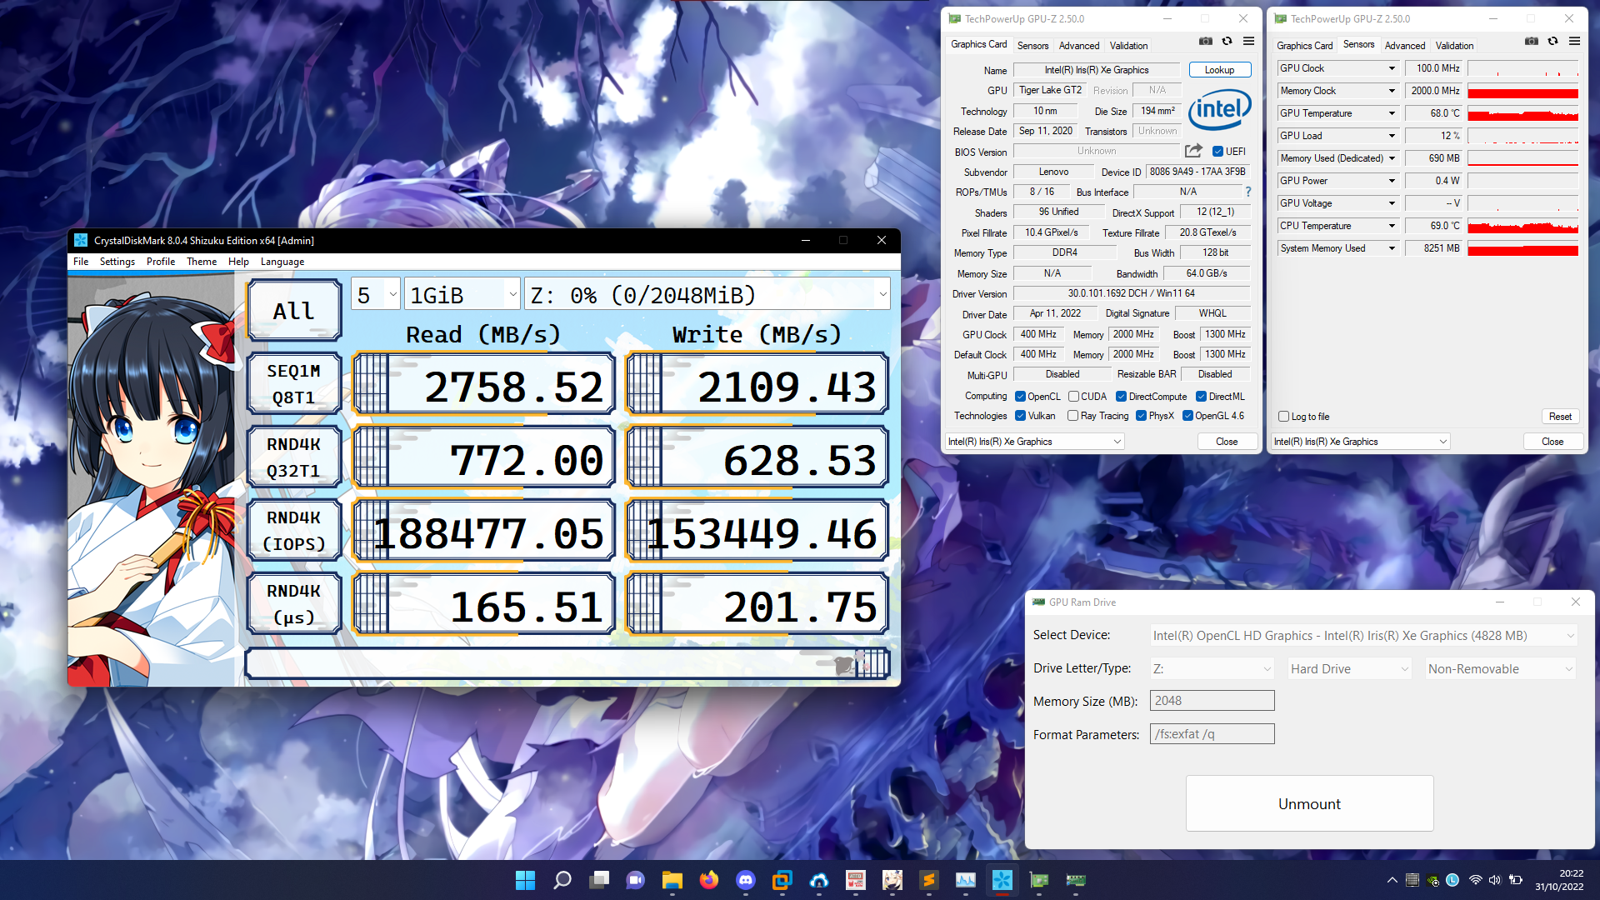Image resolution: width=1600 pixels, height=900 pixels.
Task: Open VirtualBox icon in taskbar
Action: point(782,880)
